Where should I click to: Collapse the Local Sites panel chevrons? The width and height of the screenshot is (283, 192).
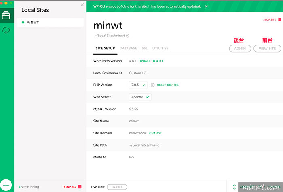[82, 4]
